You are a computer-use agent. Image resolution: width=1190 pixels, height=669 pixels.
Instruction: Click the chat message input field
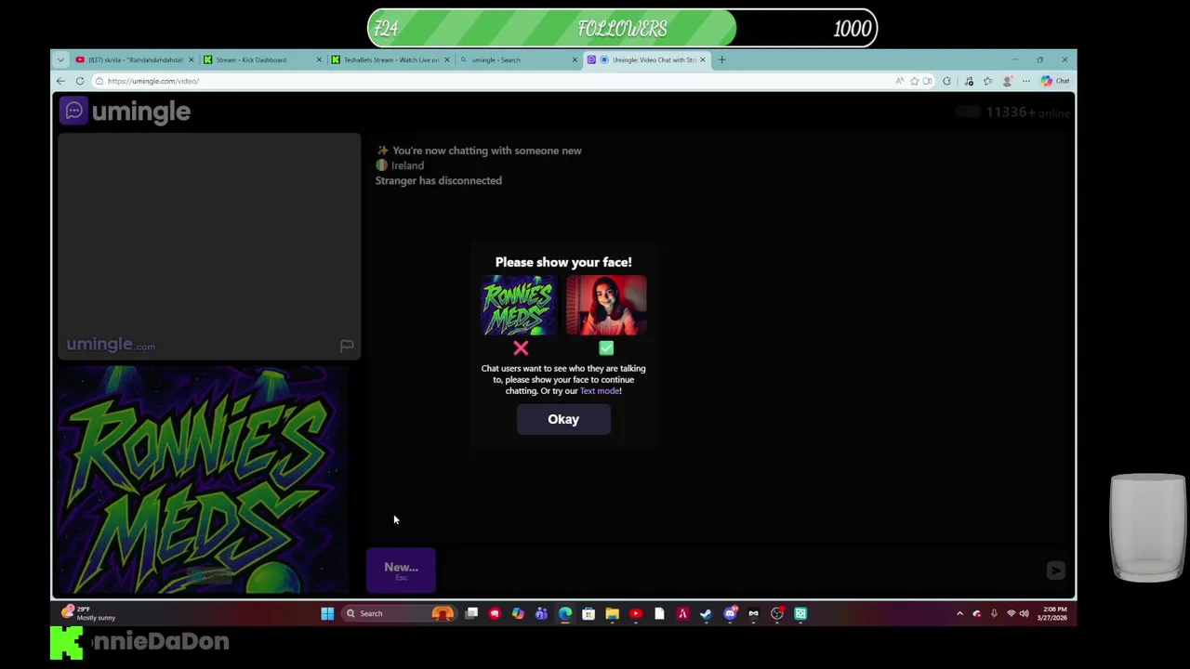click(739, 571)
